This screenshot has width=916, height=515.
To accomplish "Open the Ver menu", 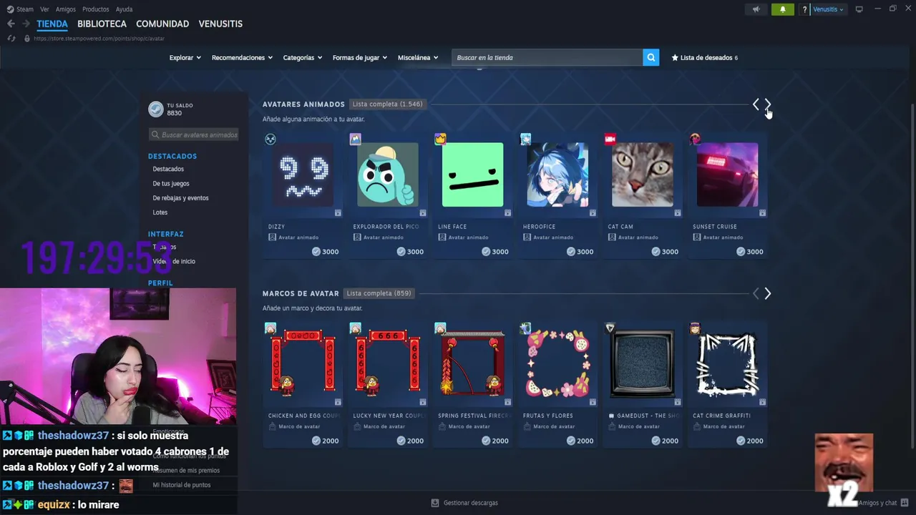I will pyautogui.click(x=44, y=9).
